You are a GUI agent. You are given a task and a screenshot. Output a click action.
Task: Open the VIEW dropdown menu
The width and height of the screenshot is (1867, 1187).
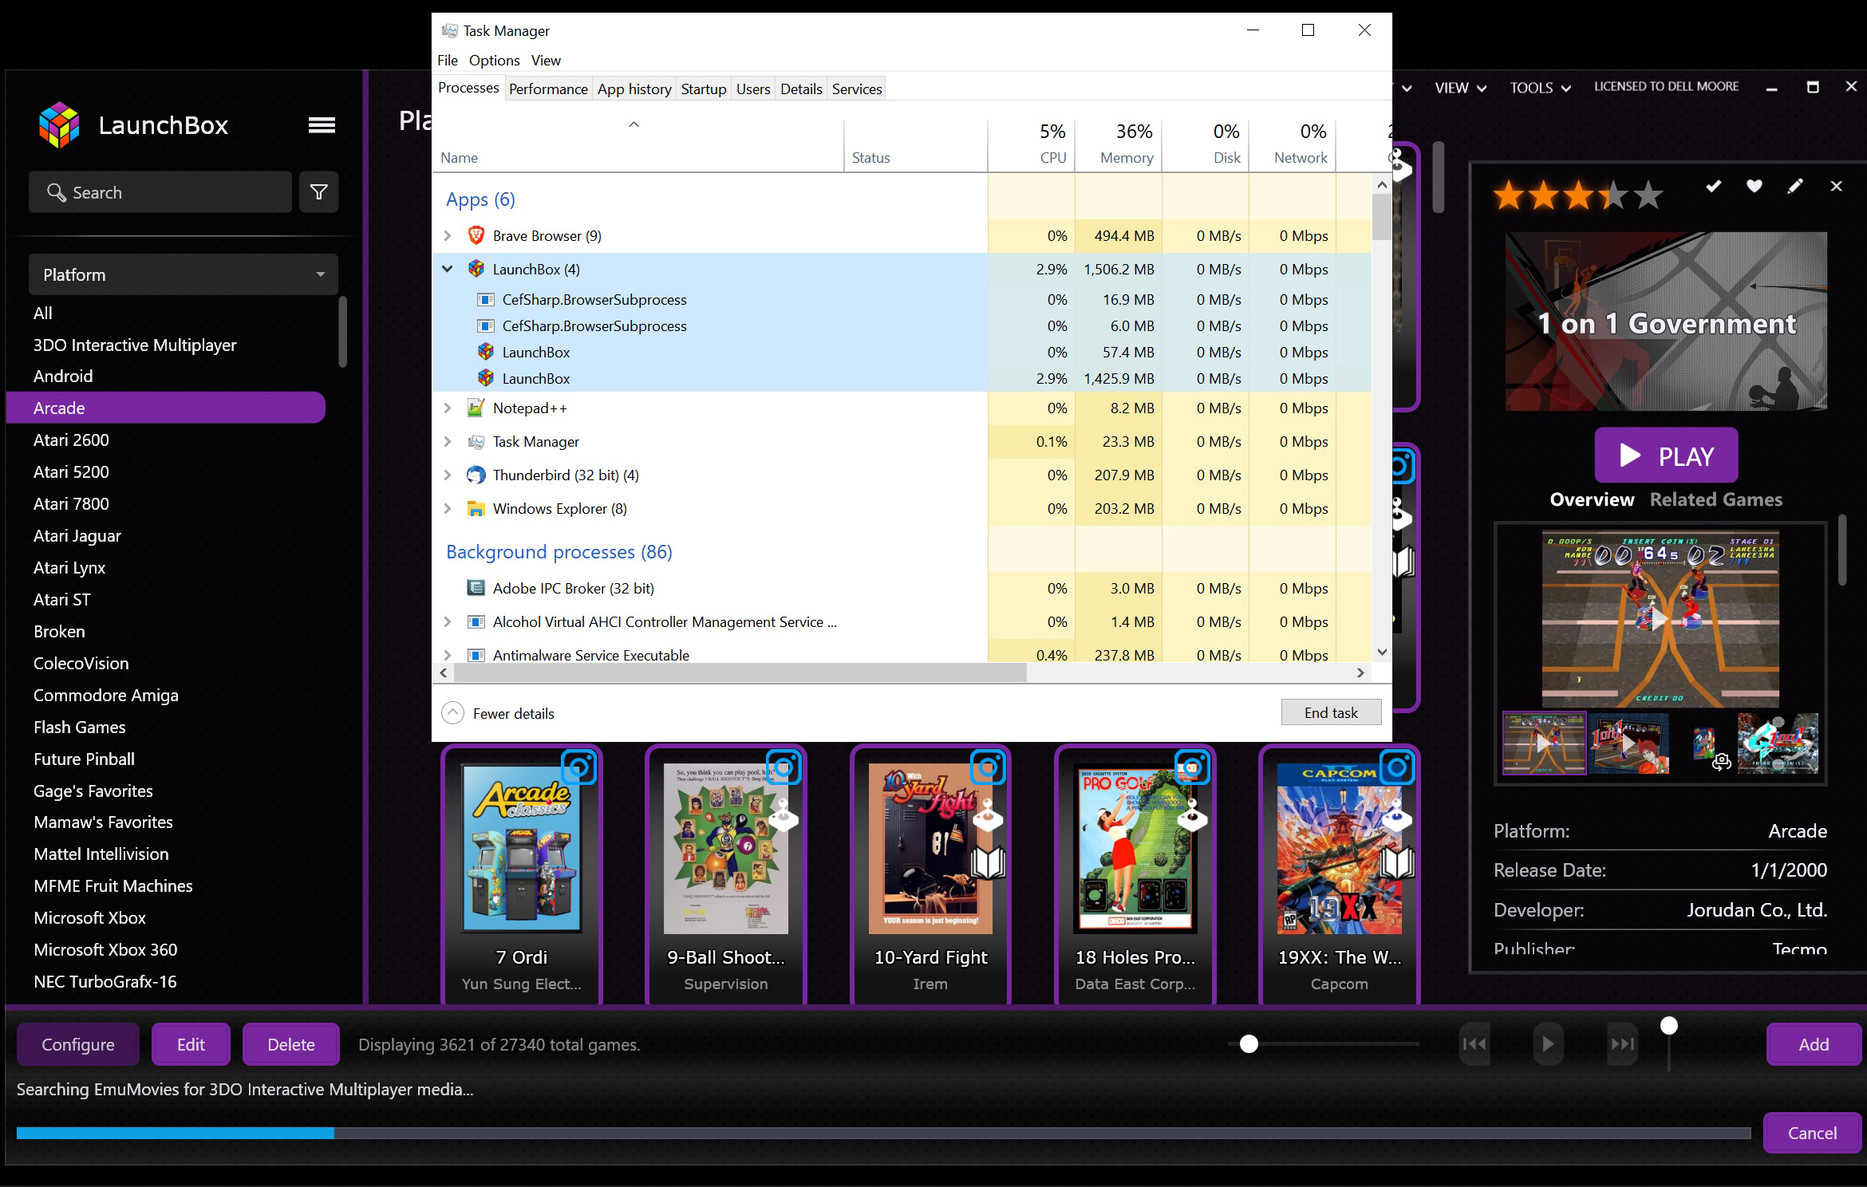[1460, 88]
